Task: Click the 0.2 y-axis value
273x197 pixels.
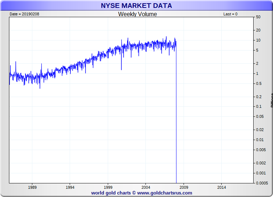Action: (x=259, y=97)
